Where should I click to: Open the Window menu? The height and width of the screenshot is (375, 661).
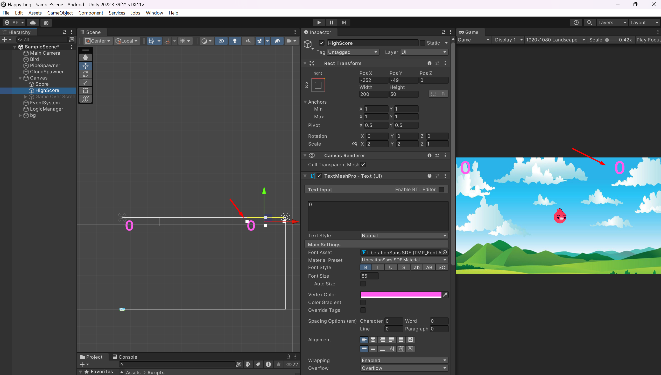154,13
